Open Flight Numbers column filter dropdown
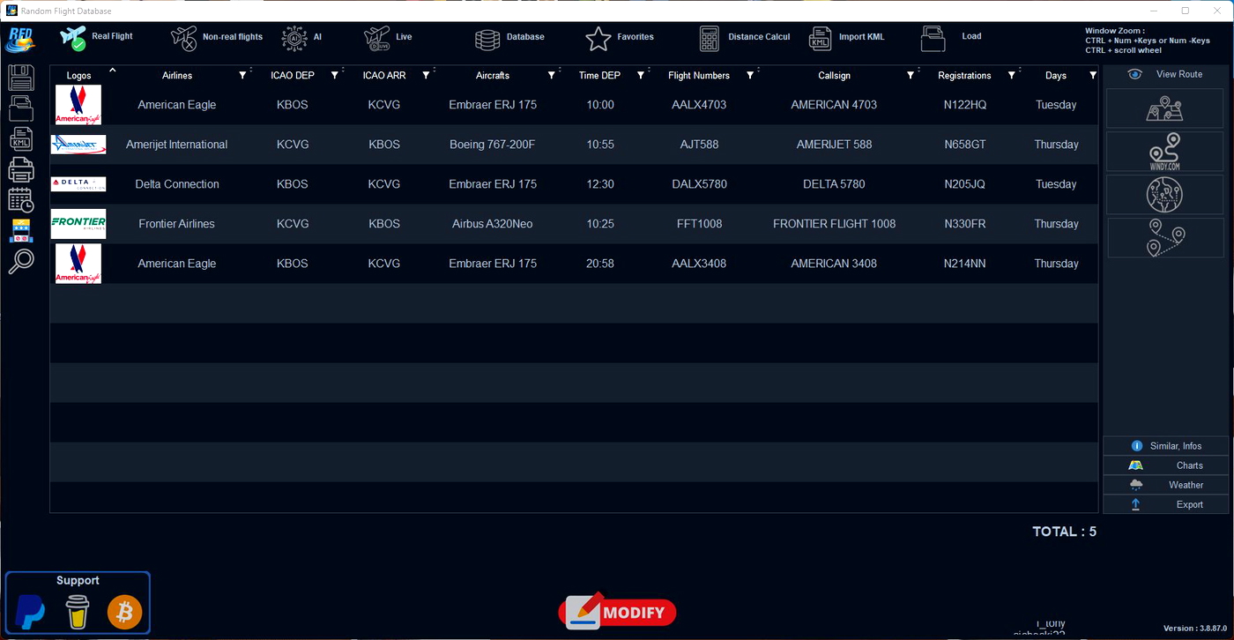The image size is (1234, 640). [x=750, y=76]
